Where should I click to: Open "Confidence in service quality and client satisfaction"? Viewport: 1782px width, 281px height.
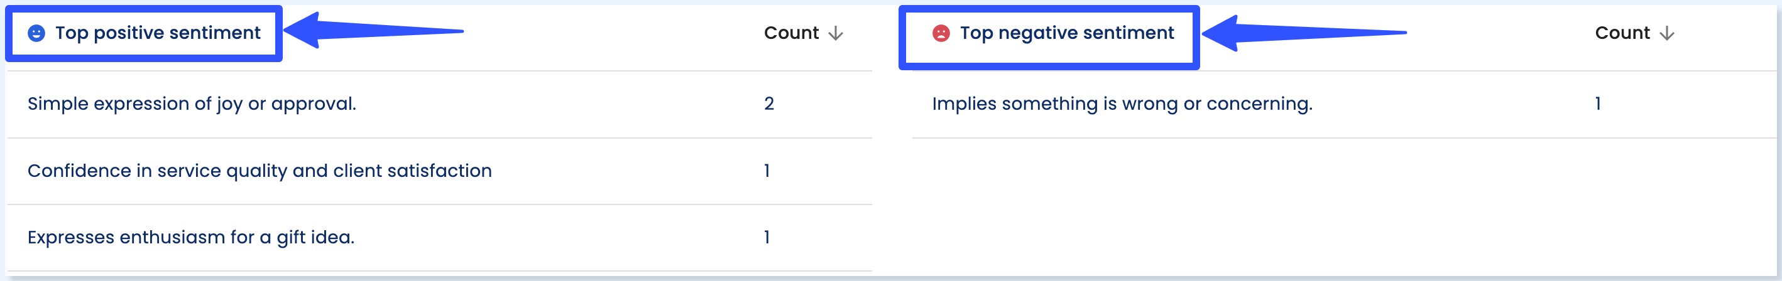click(260, 171)
